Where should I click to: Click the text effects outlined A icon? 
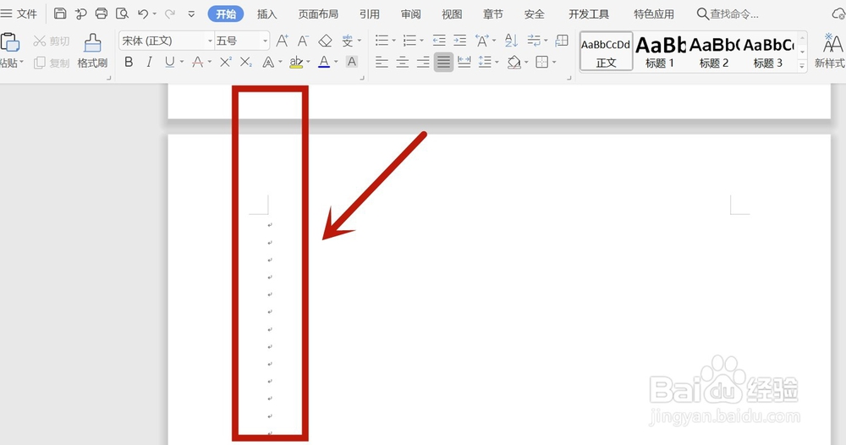pos(268,63)
